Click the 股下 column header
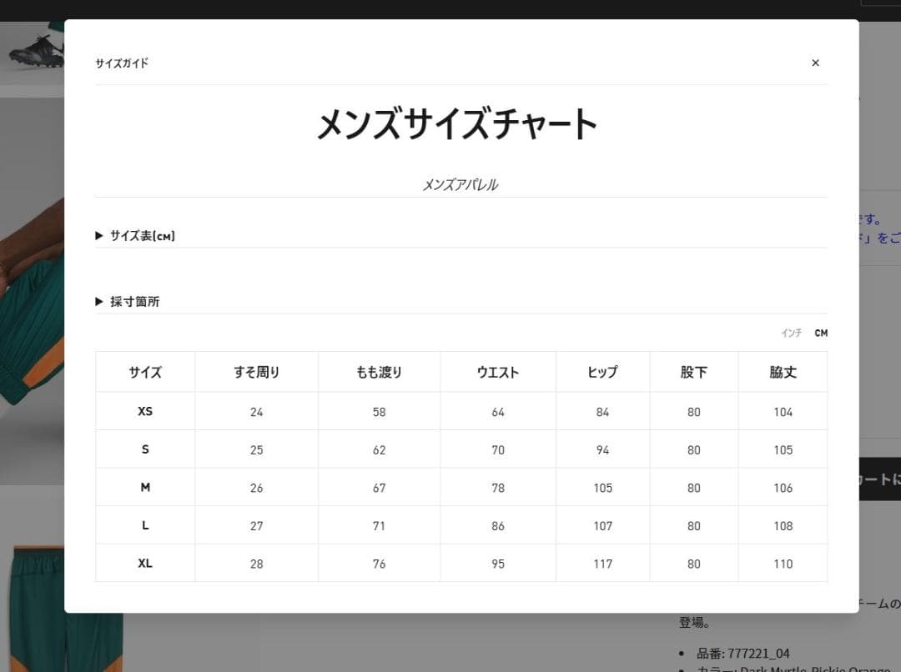 coord(693,373)
